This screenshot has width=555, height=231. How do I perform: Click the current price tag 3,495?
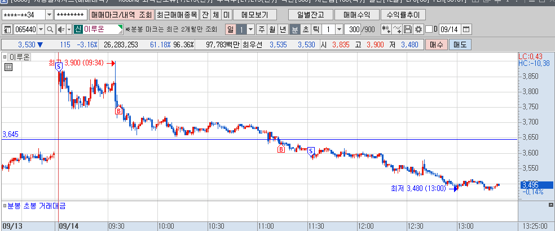tap(535, 185)
